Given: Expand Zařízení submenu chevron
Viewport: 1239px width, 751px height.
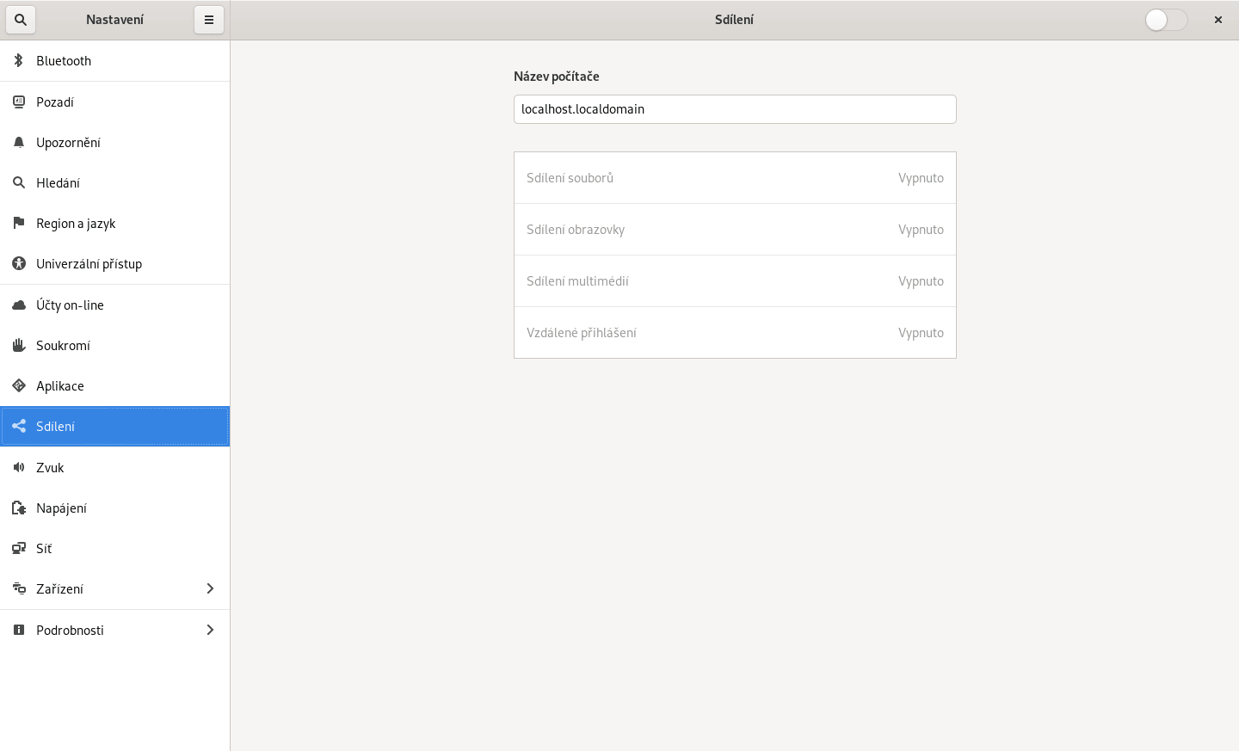Looking at the screenshot, I should pos(210,589).
